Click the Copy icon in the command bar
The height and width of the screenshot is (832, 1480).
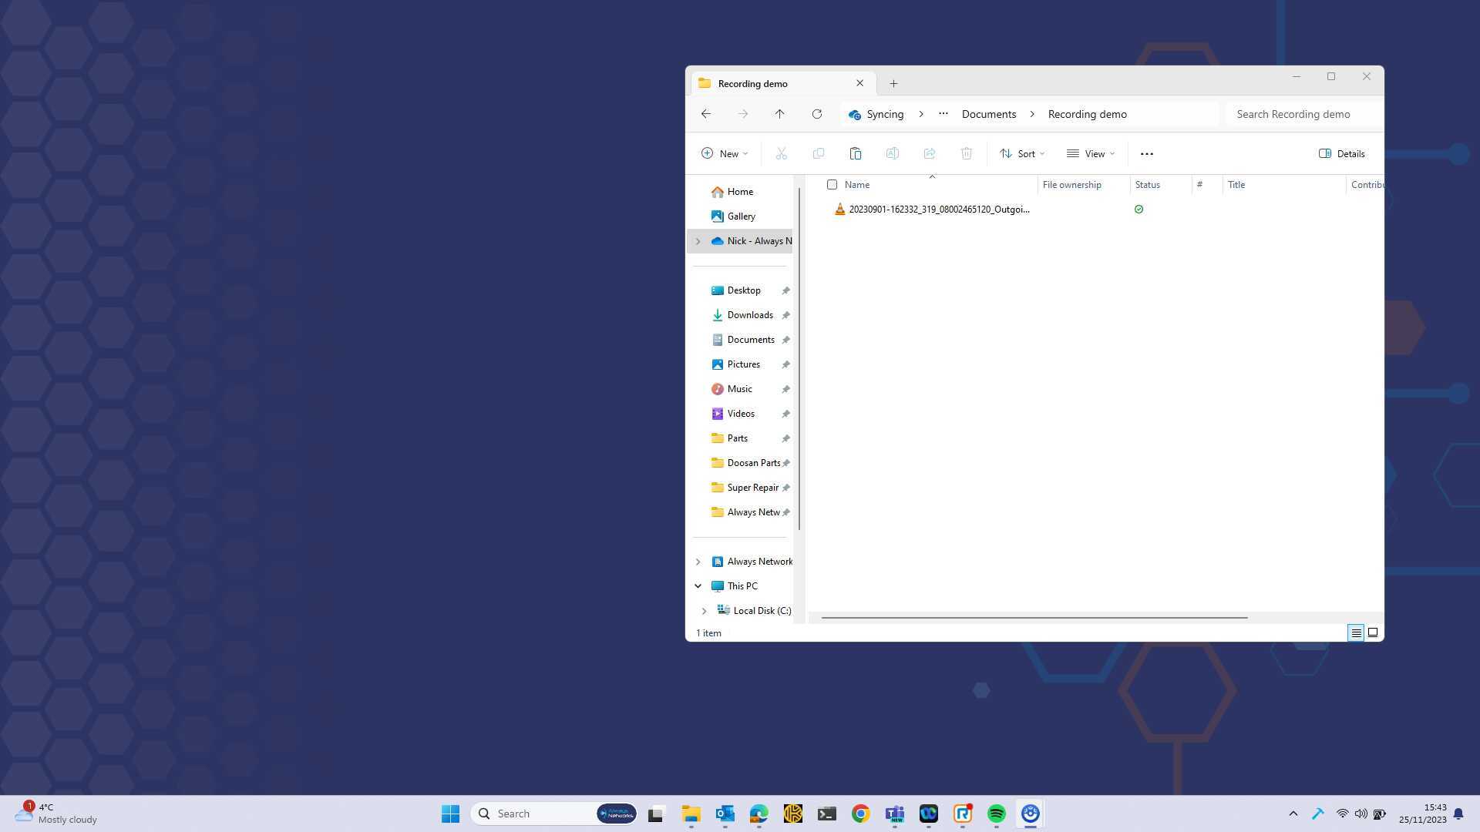tap(818, 153)
